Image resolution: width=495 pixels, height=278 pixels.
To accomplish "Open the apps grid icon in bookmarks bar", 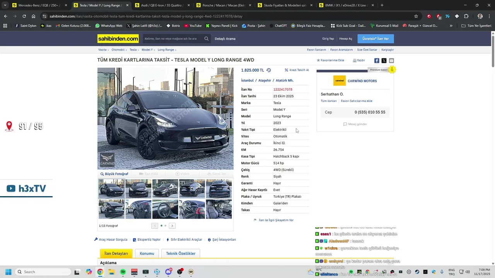I will coord(5,25).
